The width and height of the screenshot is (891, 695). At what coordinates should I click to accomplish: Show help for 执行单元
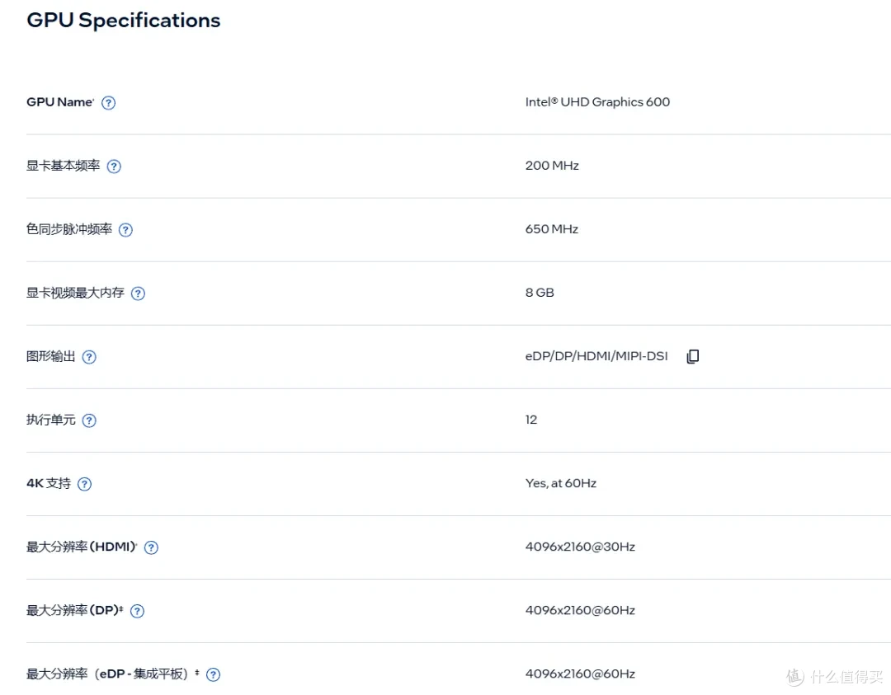point(89,420)
